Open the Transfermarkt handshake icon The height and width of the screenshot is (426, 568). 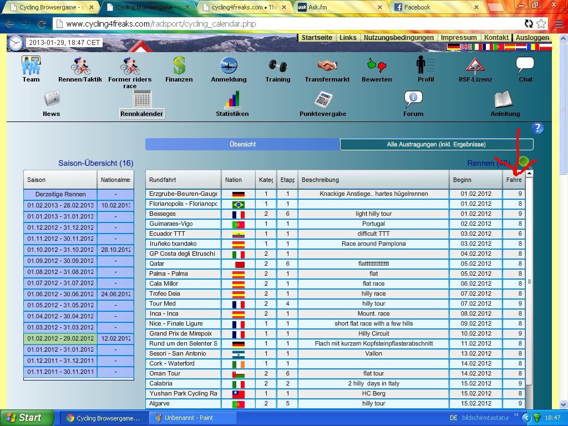(x=327, y=66)
